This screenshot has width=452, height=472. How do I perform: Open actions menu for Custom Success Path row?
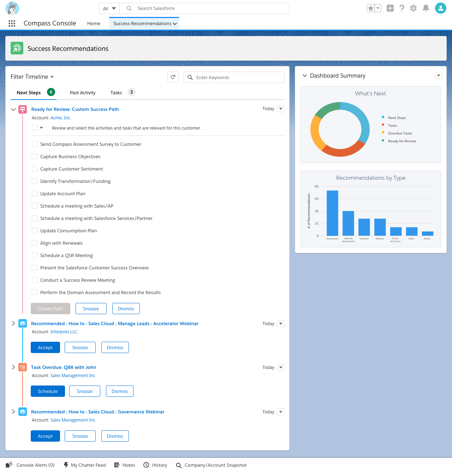tap(281, 109)
